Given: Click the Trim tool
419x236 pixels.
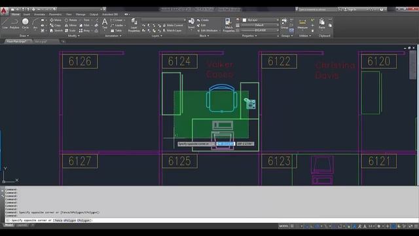Looking at the screenshot, I should click(84, 20).
